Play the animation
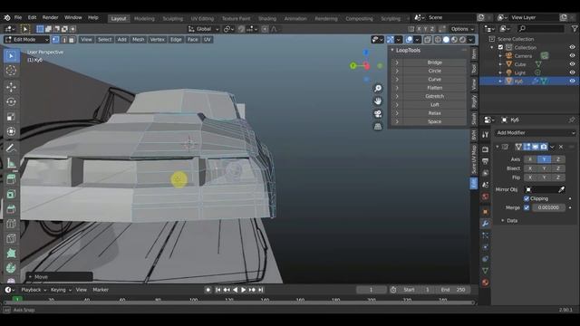580x326 pixels. [244, 290]
